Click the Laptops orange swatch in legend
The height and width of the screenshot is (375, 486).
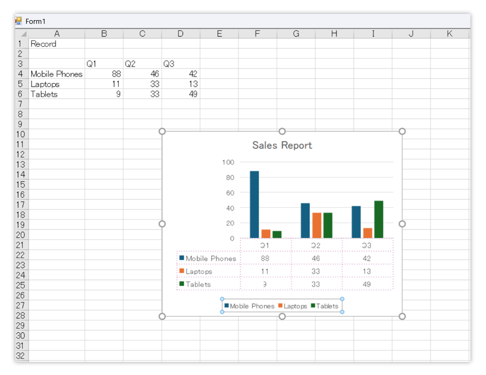(x=281, y=305)
